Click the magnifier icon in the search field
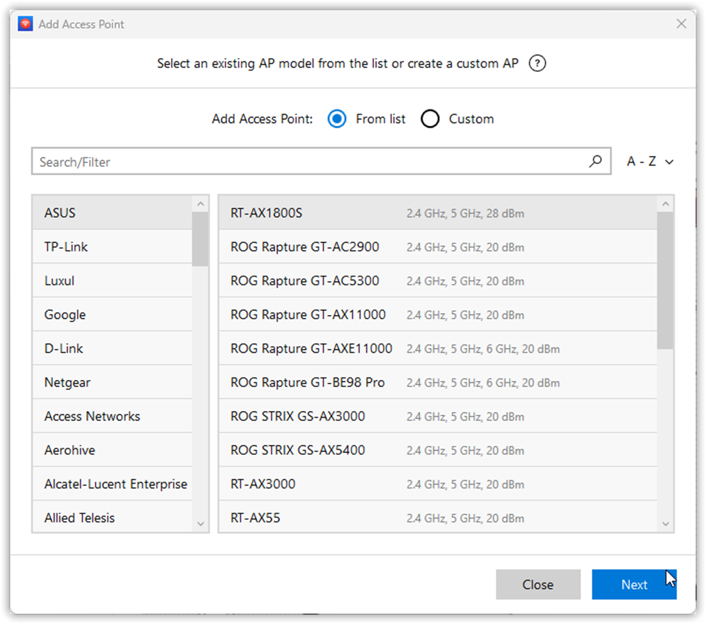 (x=596, y=162)
